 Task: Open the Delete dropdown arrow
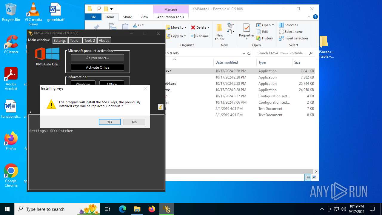coord(208,27)
